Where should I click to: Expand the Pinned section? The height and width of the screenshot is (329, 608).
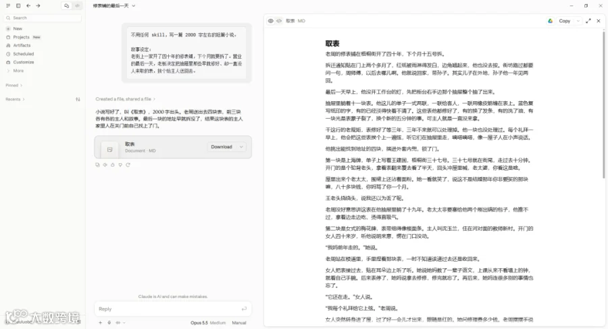tap(14, 85)
